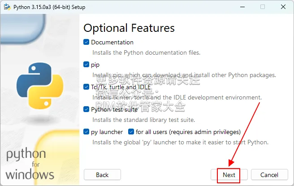Close the Python Setup window
The image size is (294, 186).
(283, 7)
